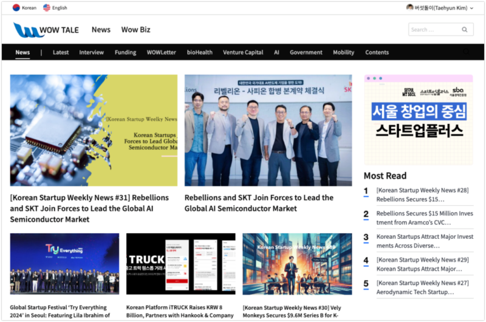Click the user avatar icon beside Taehyun Kim
The height and width of the screenshot is (322, 486).
pos(409,7)
